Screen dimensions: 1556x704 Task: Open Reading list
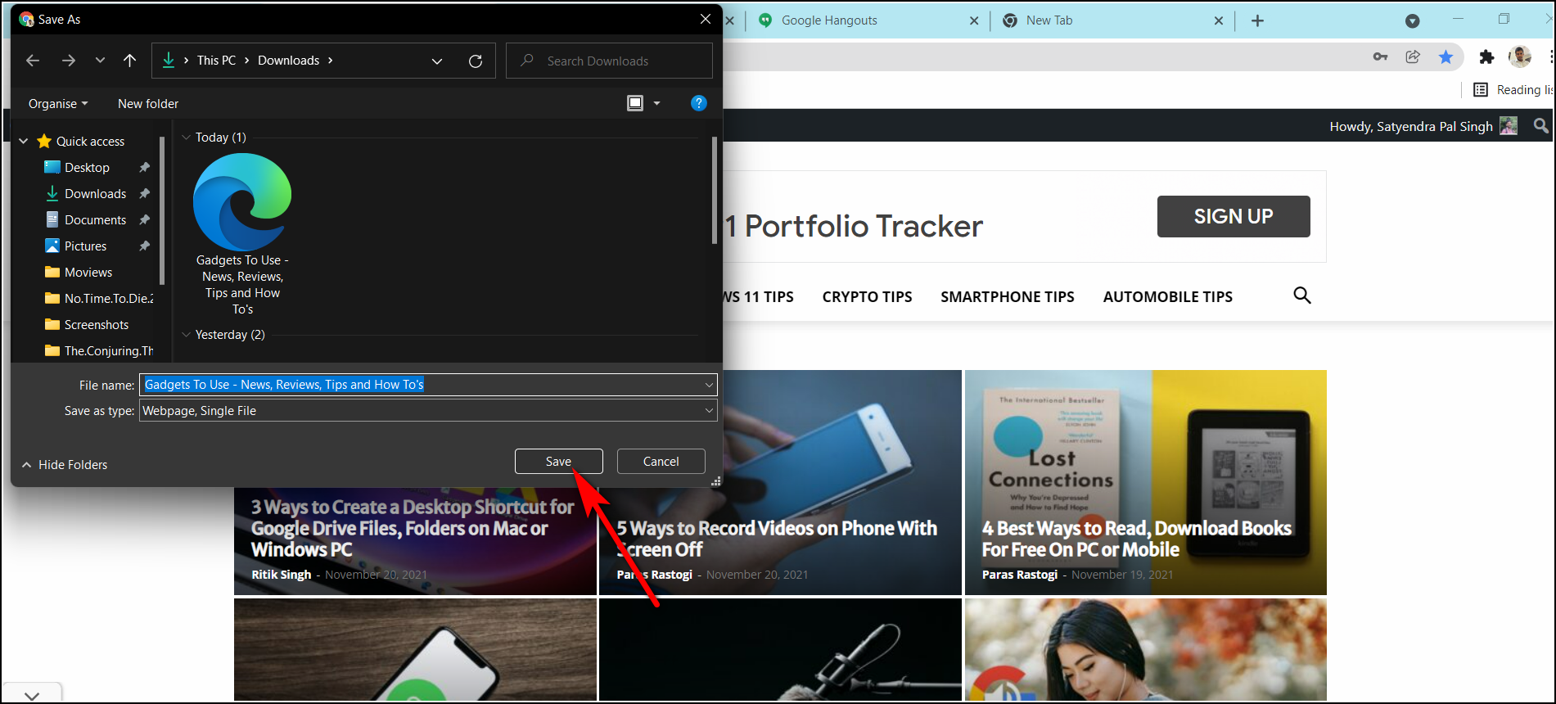coord(1513,90)
